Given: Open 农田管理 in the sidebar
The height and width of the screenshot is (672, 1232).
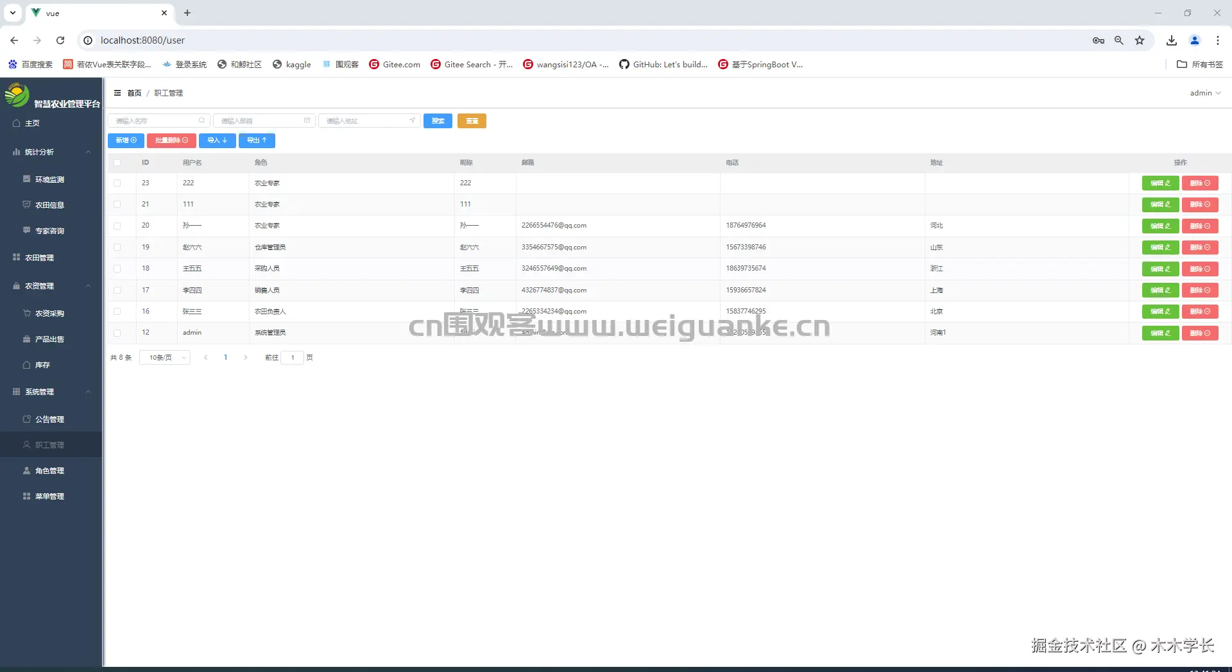Looking at the screenshot, I should (x=51, y=258).
